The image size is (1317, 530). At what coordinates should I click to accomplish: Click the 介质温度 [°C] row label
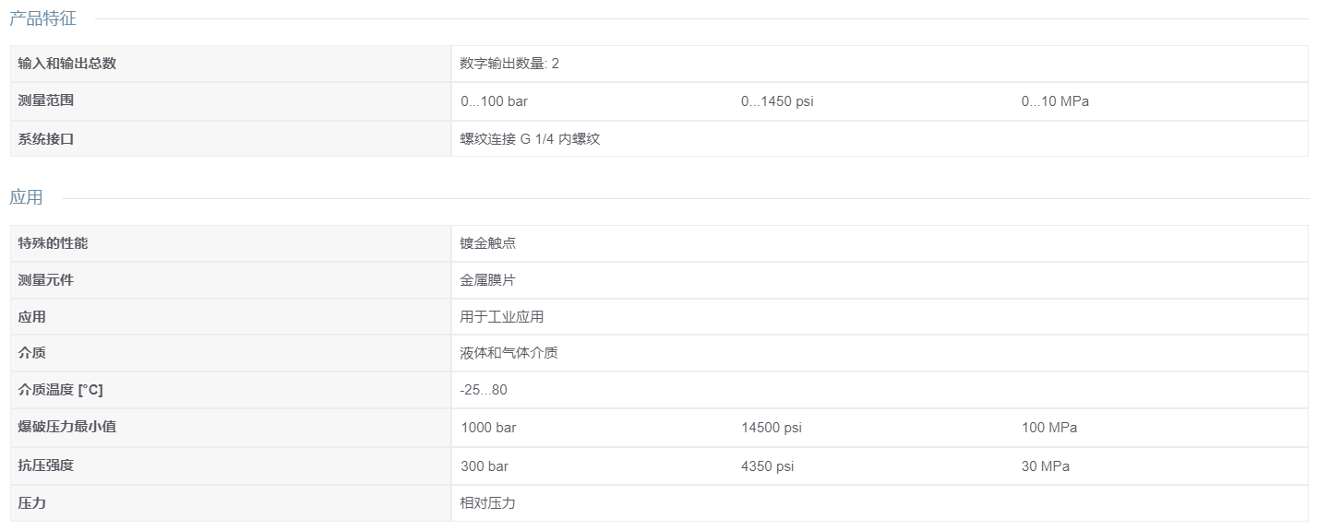pyautogui.click(x=61, y=390)
